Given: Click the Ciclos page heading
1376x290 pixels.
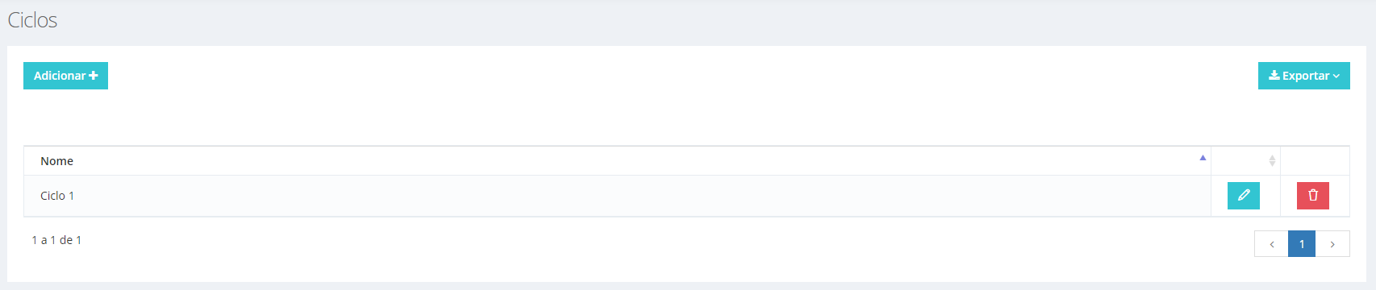Looking at the screenshot, I should tap(32, 20).
